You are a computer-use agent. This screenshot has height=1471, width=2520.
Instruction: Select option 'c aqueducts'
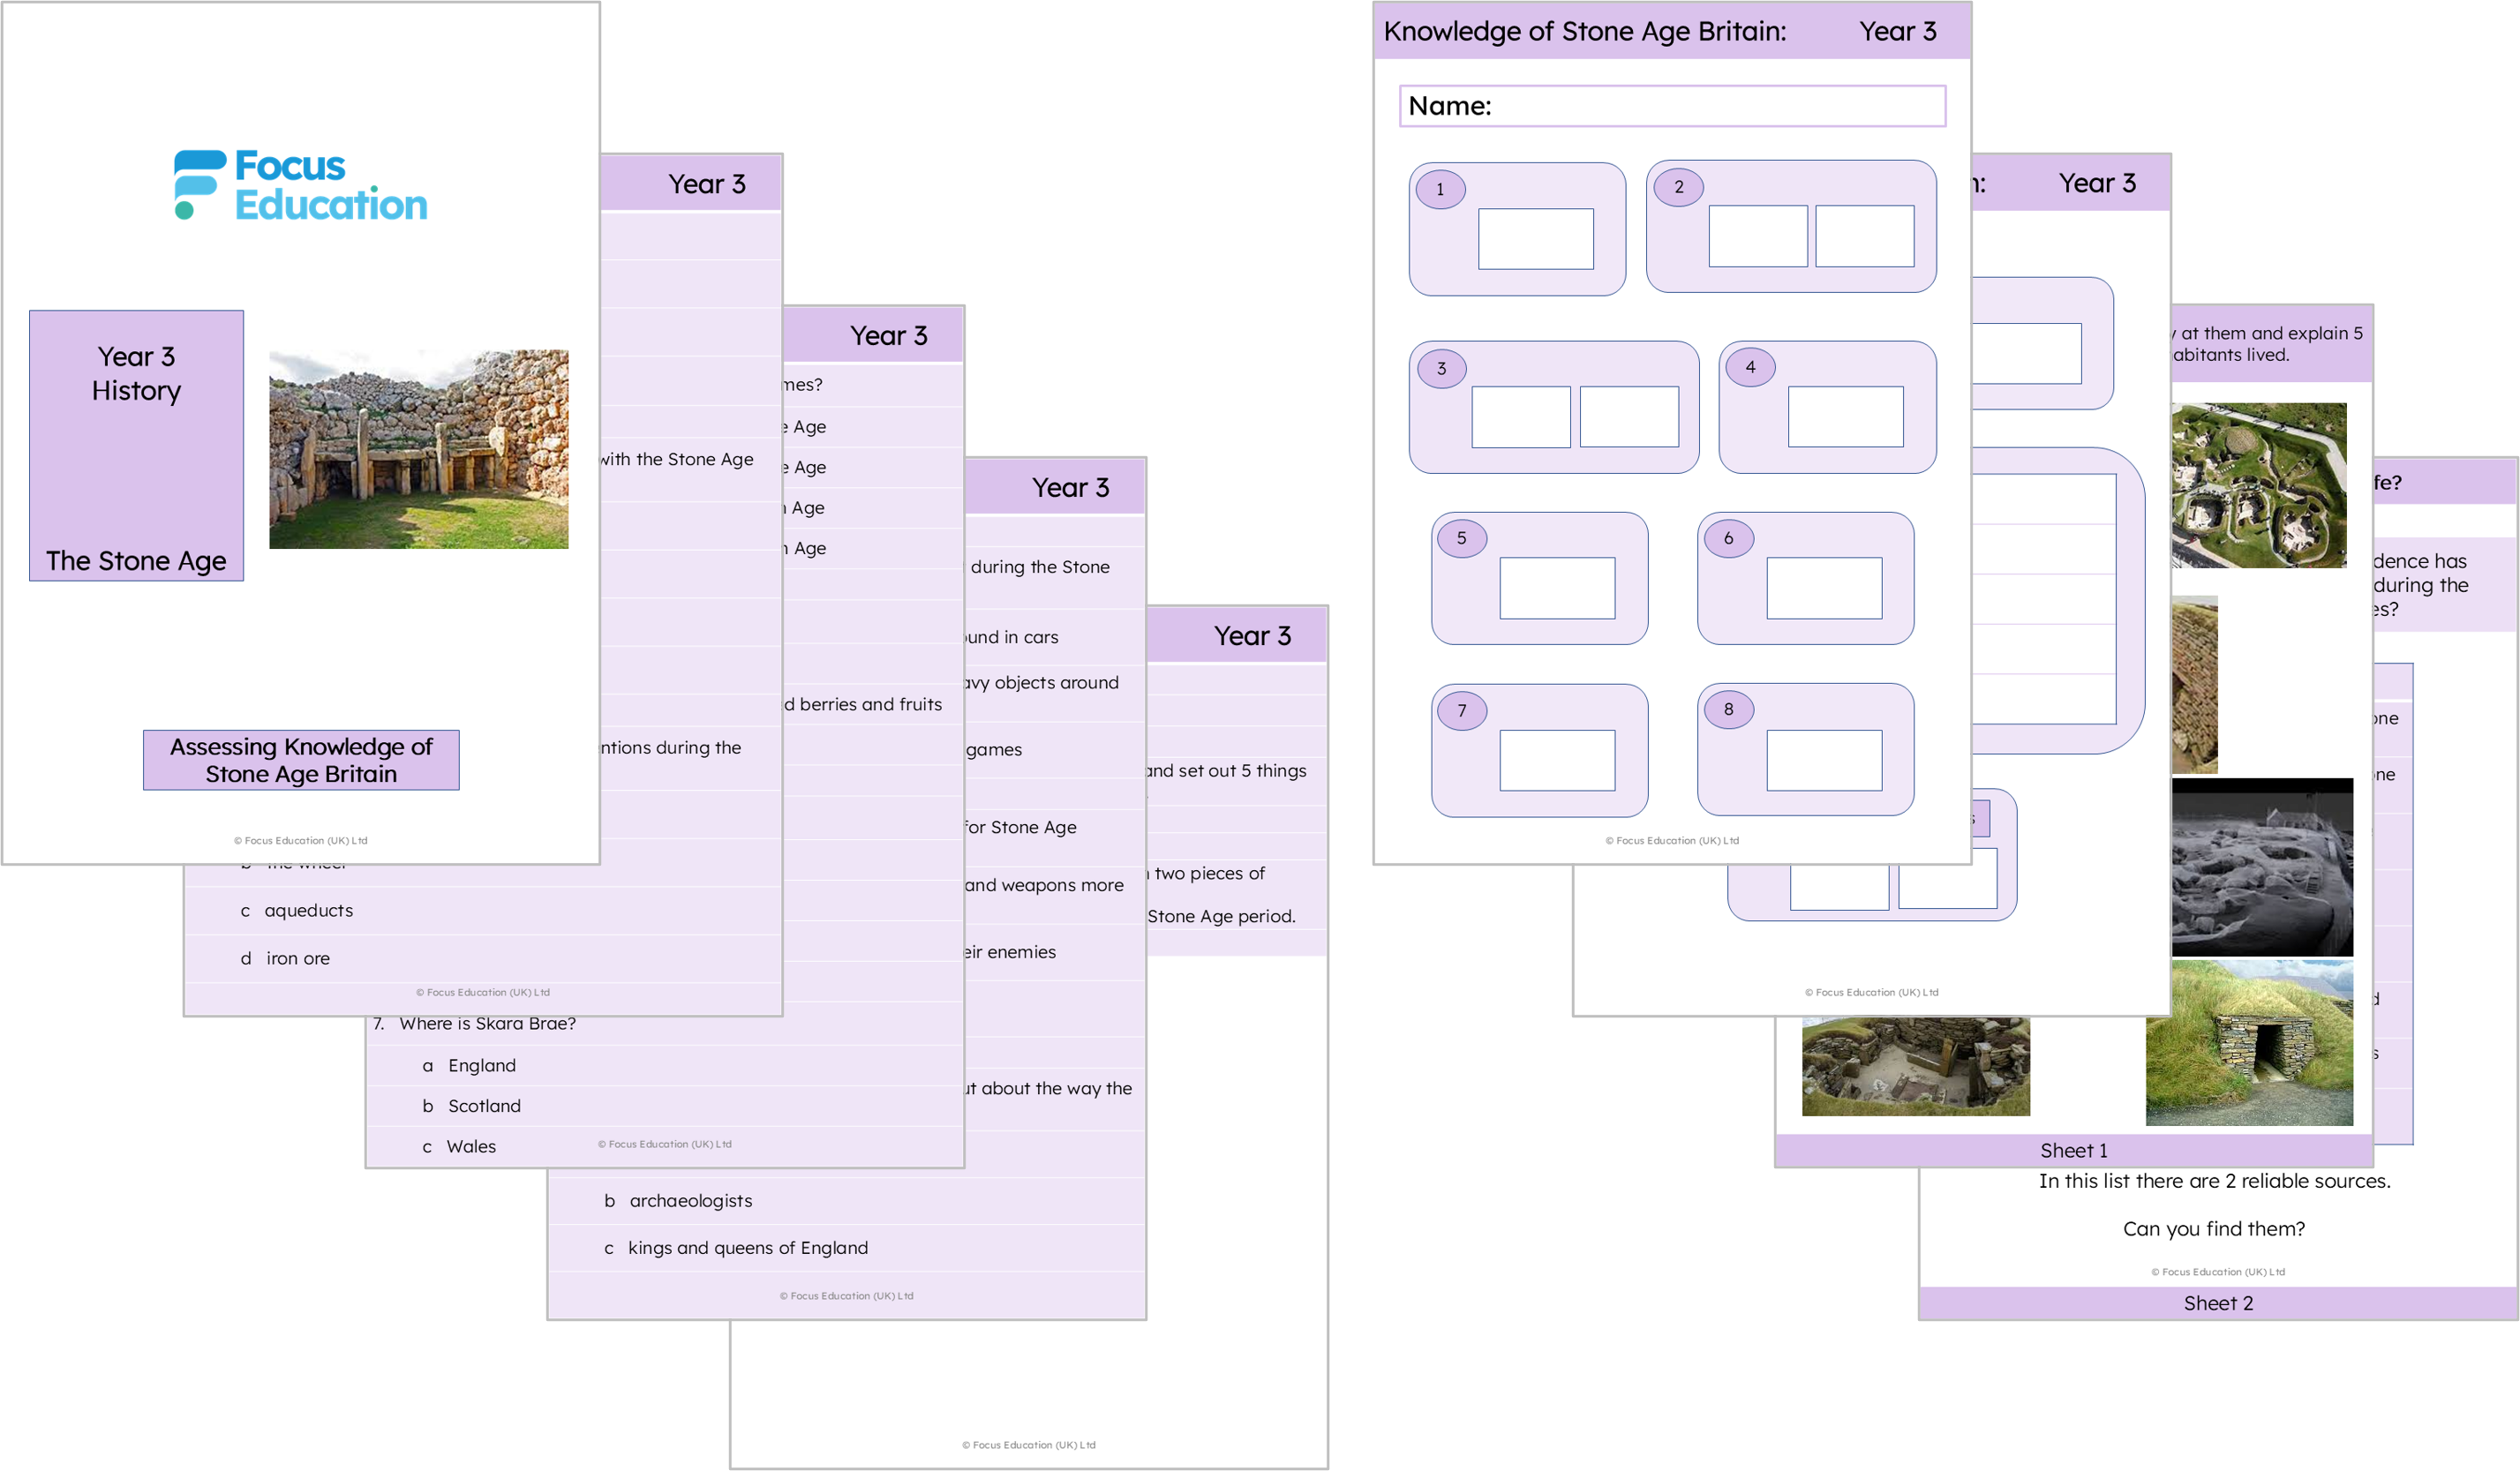[x=297, y=911]
